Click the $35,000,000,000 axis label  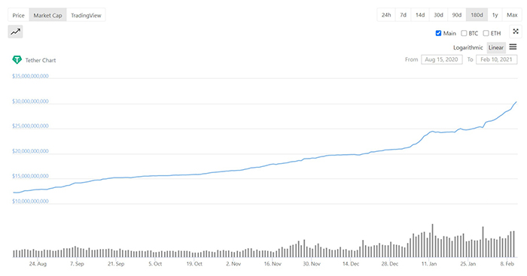pyautogui.click(x=30, y=76)
